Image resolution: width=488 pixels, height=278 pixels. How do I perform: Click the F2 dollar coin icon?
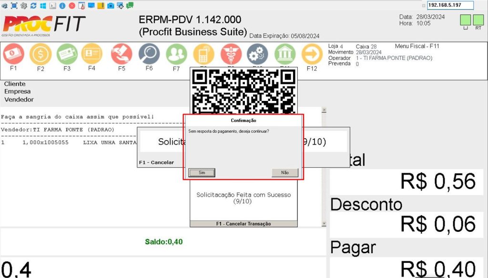point(41,54)
